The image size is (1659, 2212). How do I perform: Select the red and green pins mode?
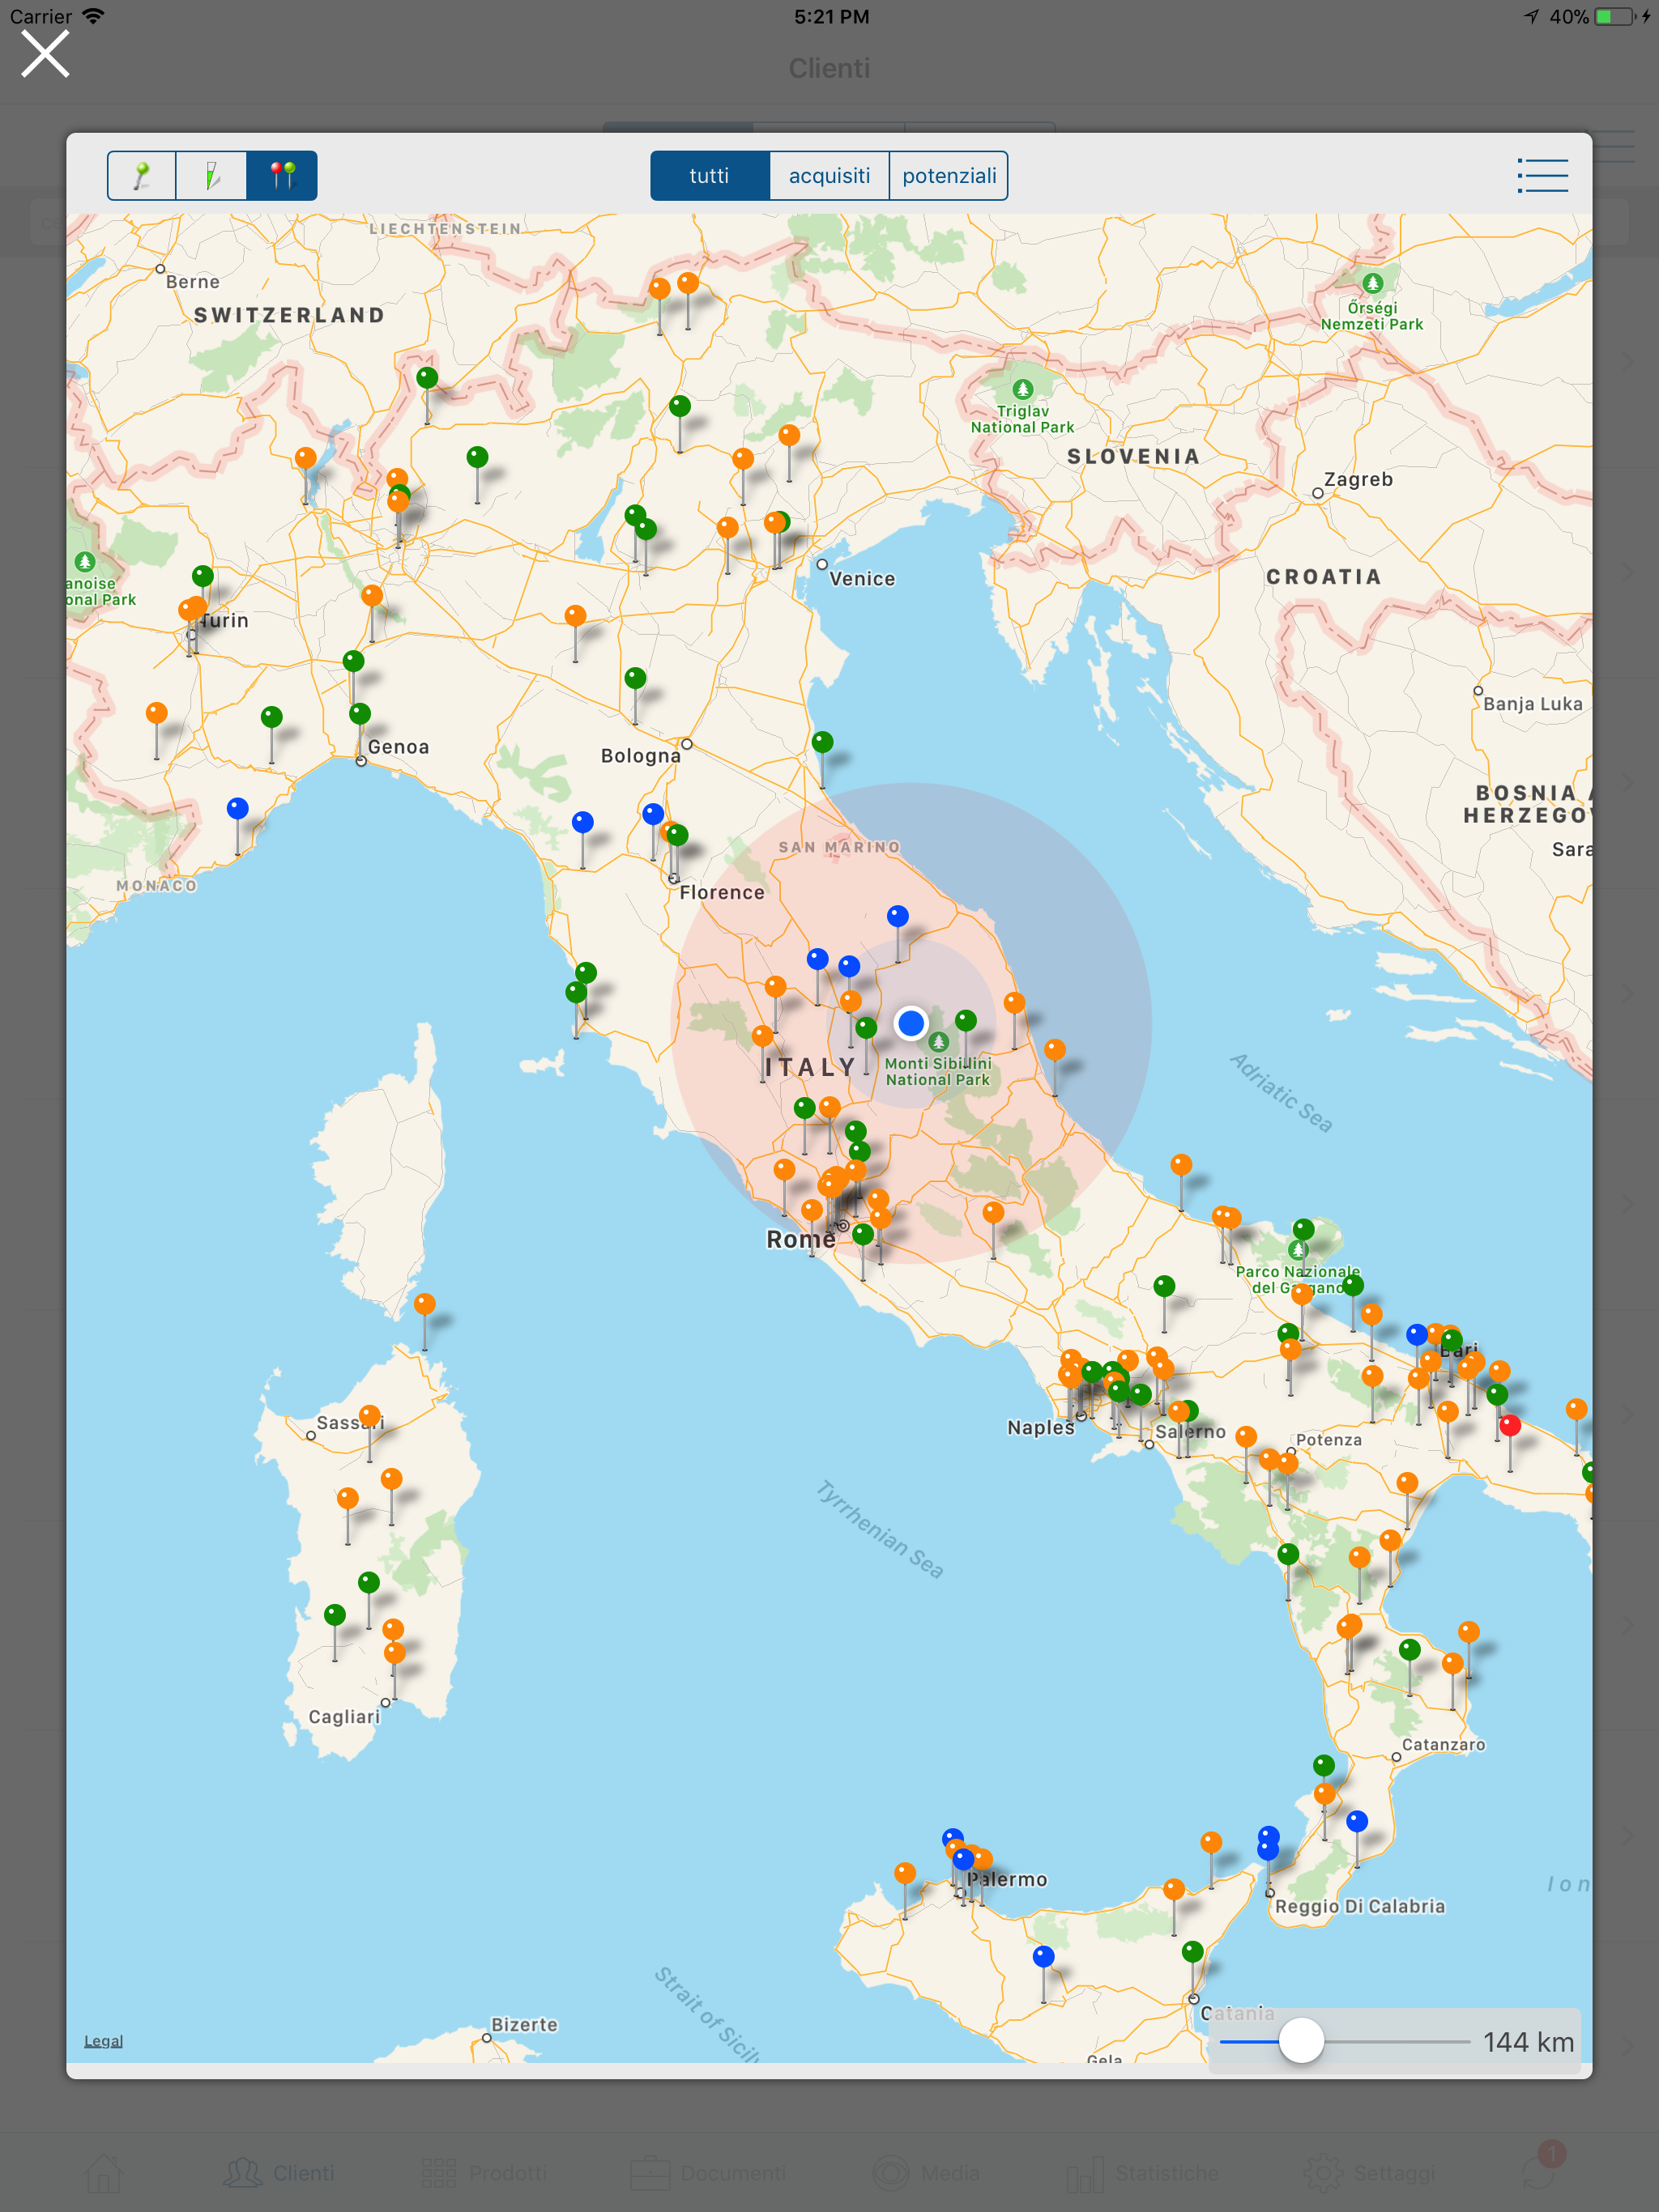pos(282,176)
